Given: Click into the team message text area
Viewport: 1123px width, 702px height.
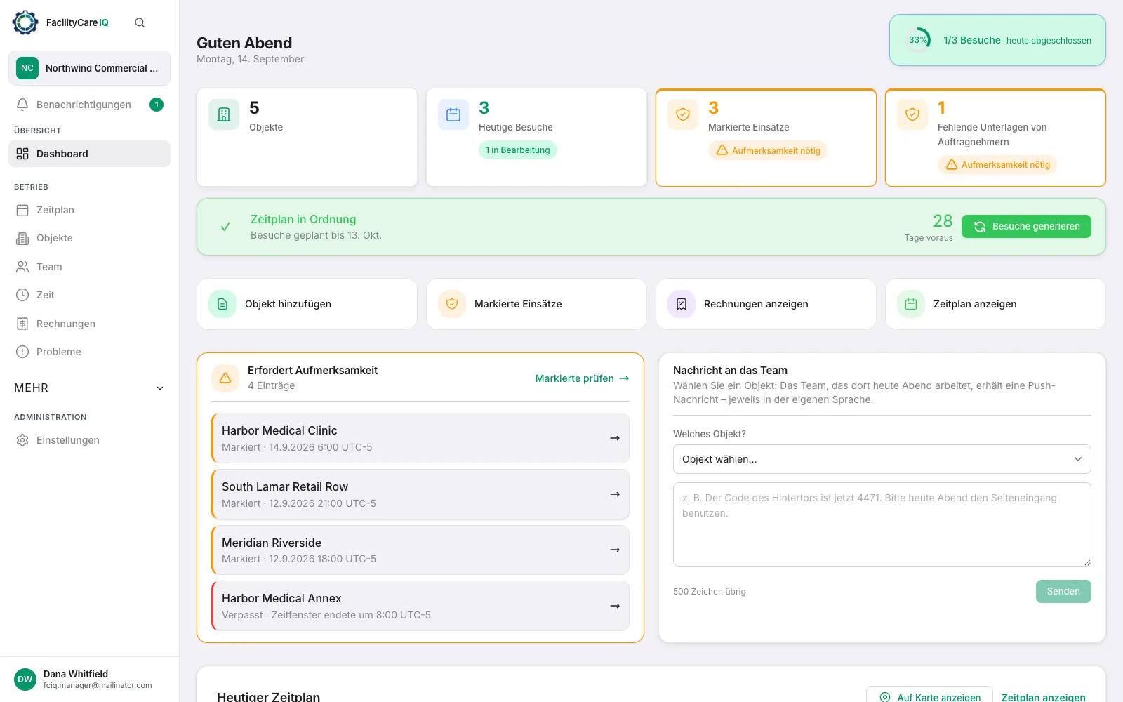Looking at the screenshot, I should coord(882,524).
